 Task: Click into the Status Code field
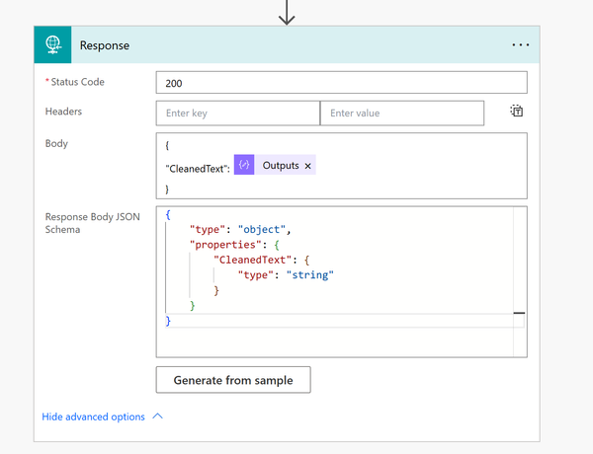coord(341,84)
